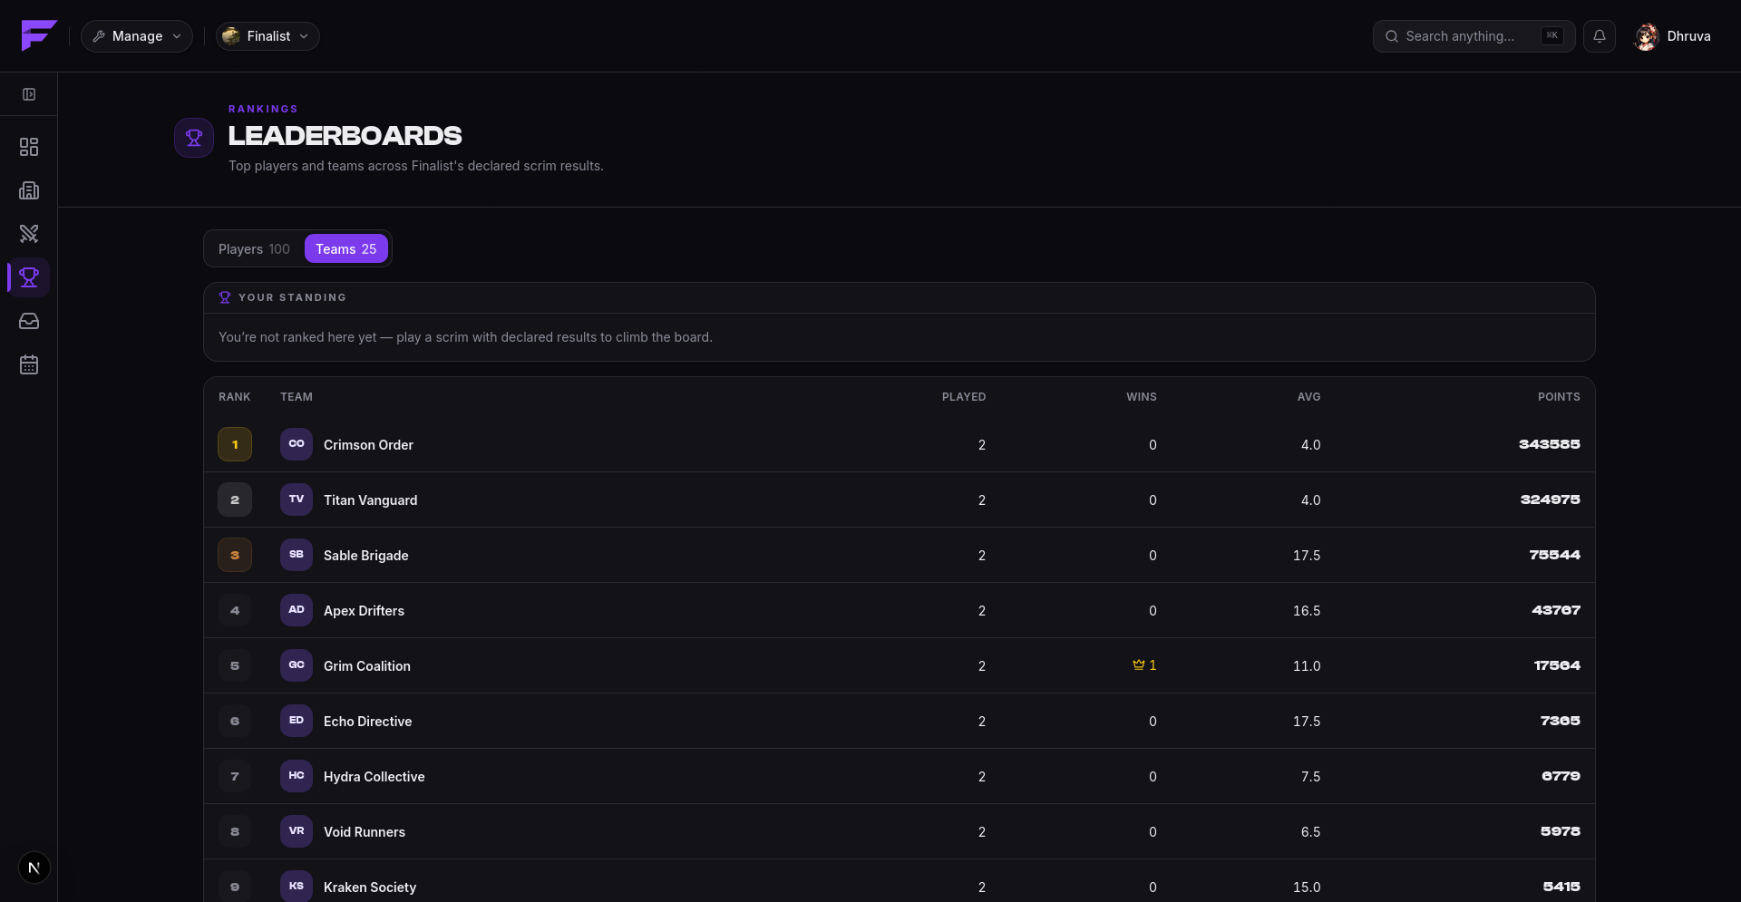The height and width of the screenshot is (902, 1741).
Task: Sort by the POINTS column header
Action: (1559, 397)
